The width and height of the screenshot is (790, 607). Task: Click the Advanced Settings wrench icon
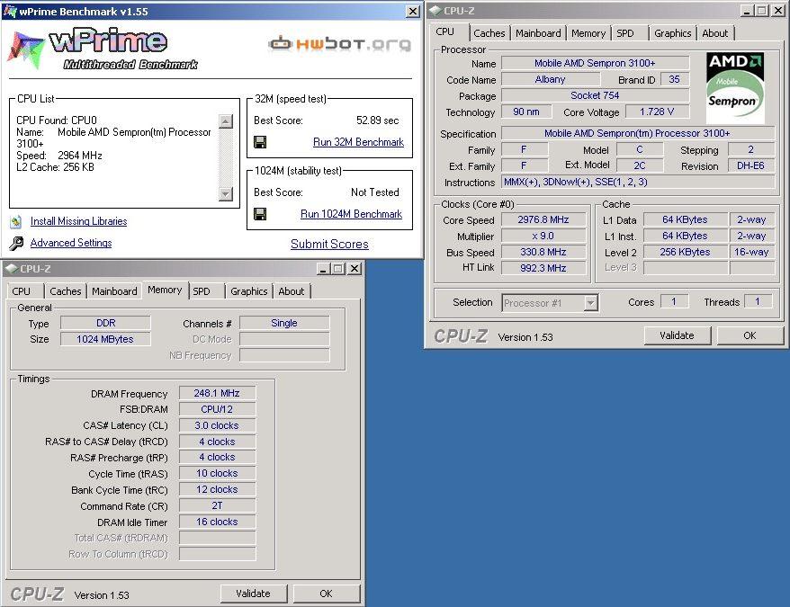coord(16,244)
